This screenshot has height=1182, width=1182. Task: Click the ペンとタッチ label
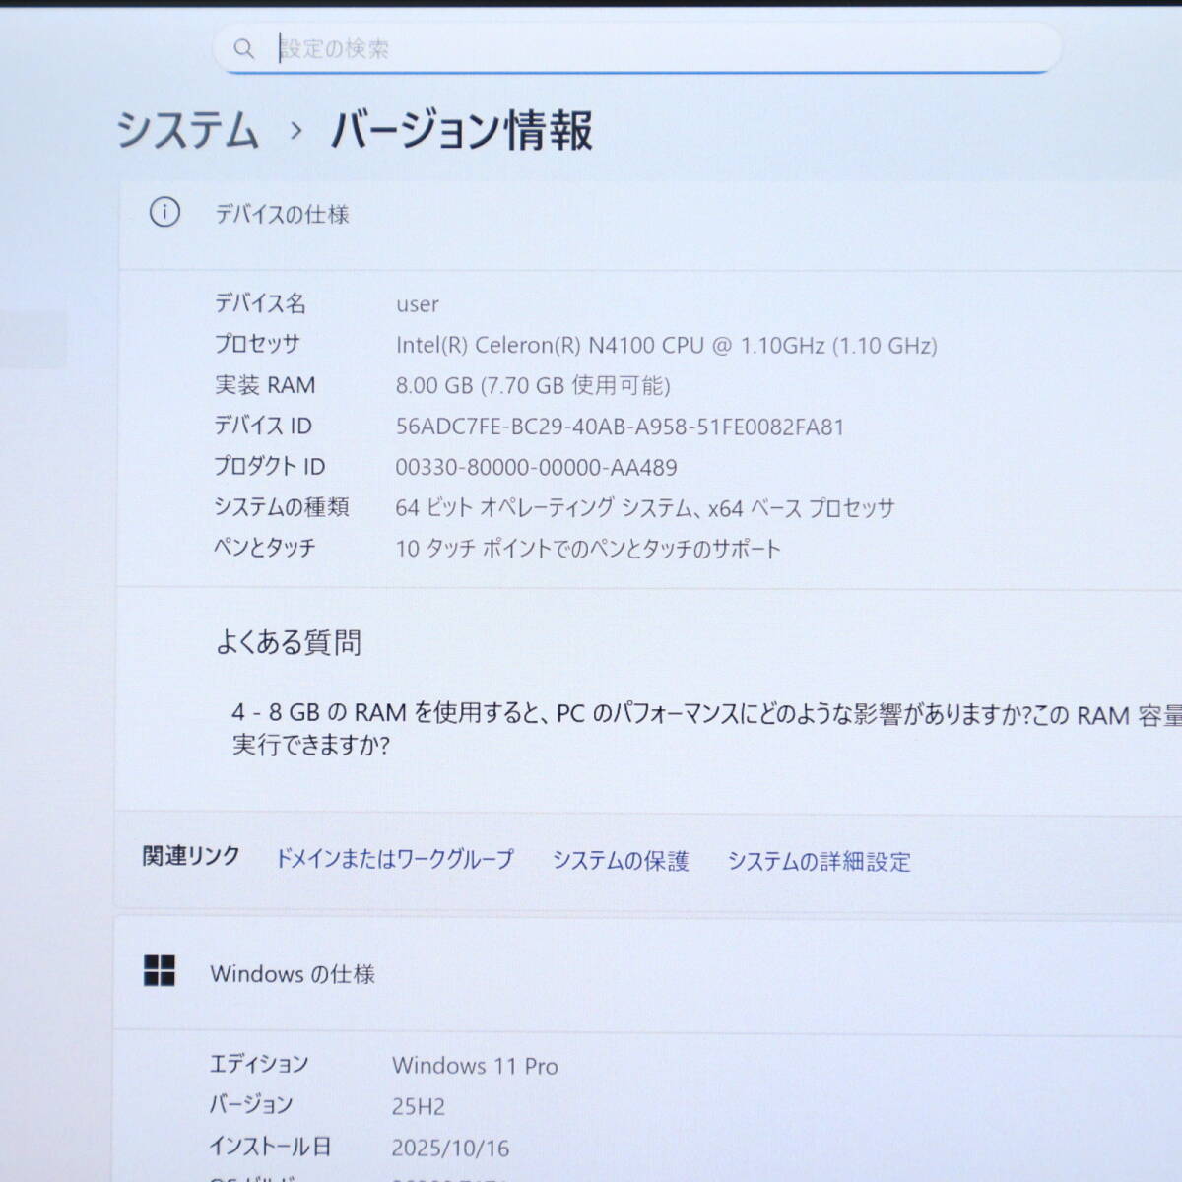265,548
